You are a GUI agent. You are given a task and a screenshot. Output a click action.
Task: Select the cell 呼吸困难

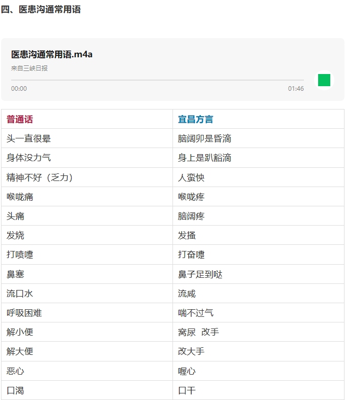tap(24, 313)
